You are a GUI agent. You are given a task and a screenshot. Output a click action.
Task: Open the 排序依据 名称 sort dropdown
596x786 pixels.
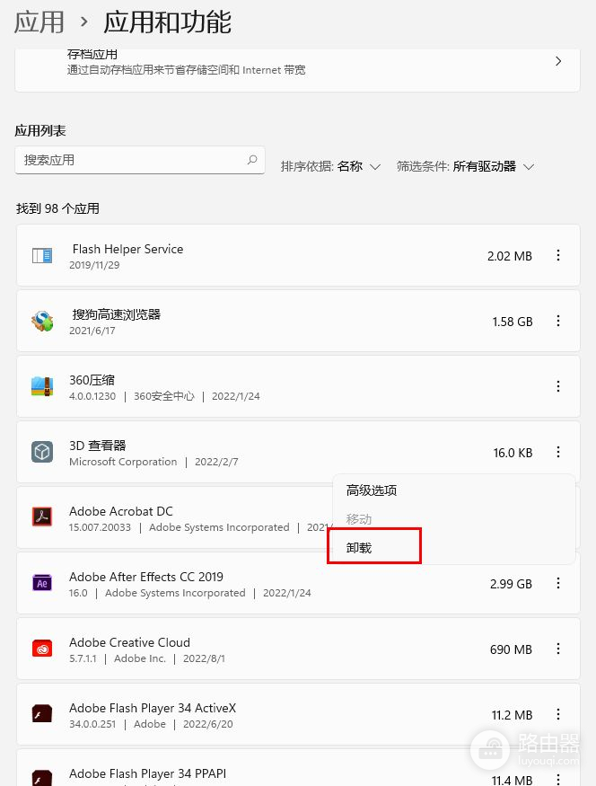(330, 166)
